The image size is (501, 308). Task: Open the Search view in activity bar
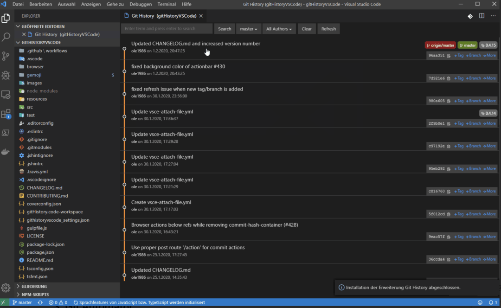[6, 37]
